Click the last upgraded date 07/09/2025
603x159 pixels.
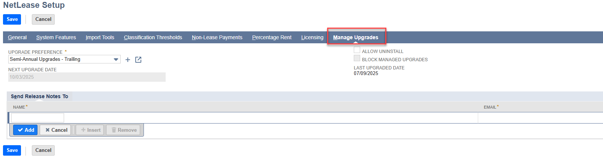point(366,74)
